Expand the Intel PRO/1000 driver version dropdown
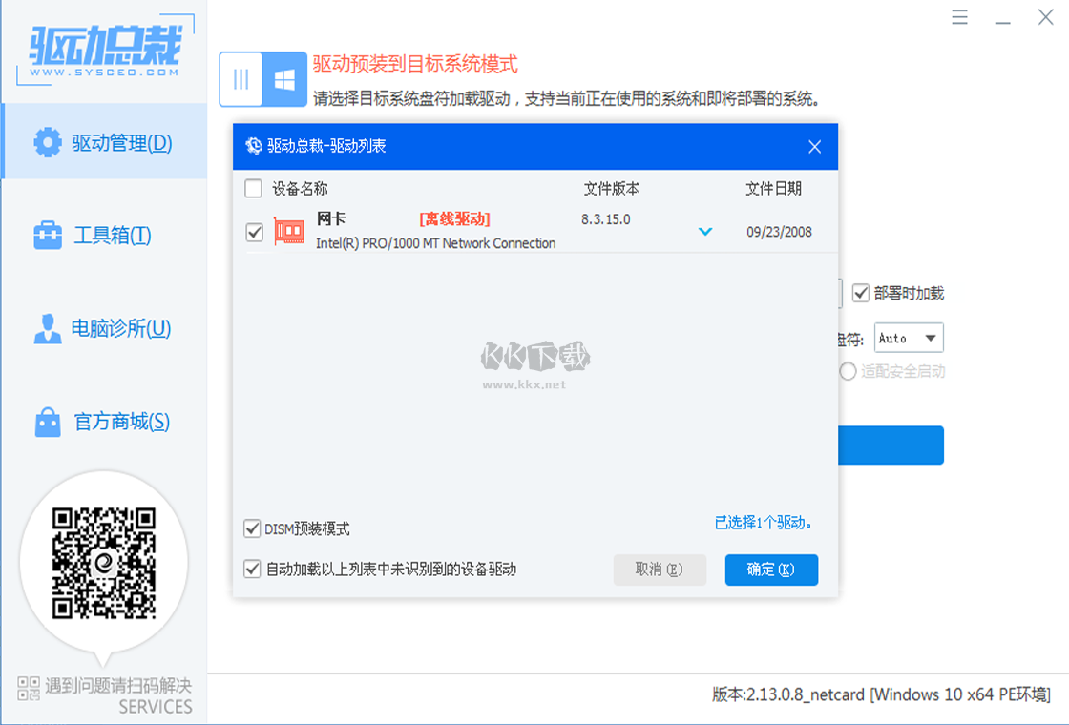Image resolution: width=1069 pixels, height=725 pixels. coord(705,230)
